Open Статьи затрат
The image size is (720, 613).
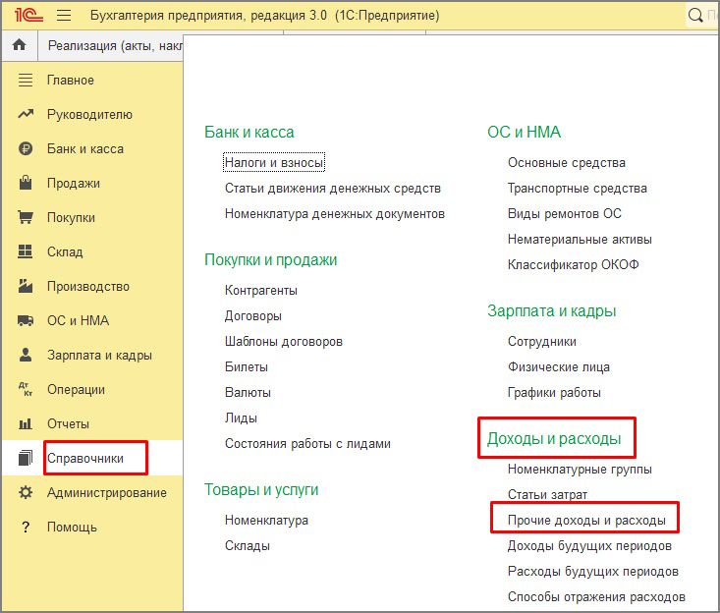[547, 494]
